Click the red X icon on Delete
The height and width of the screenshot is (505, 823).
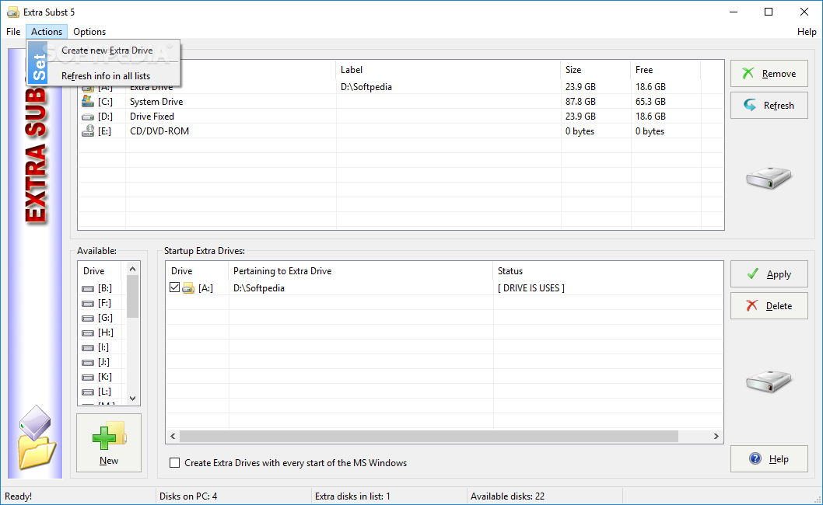[x=752, y=305]
